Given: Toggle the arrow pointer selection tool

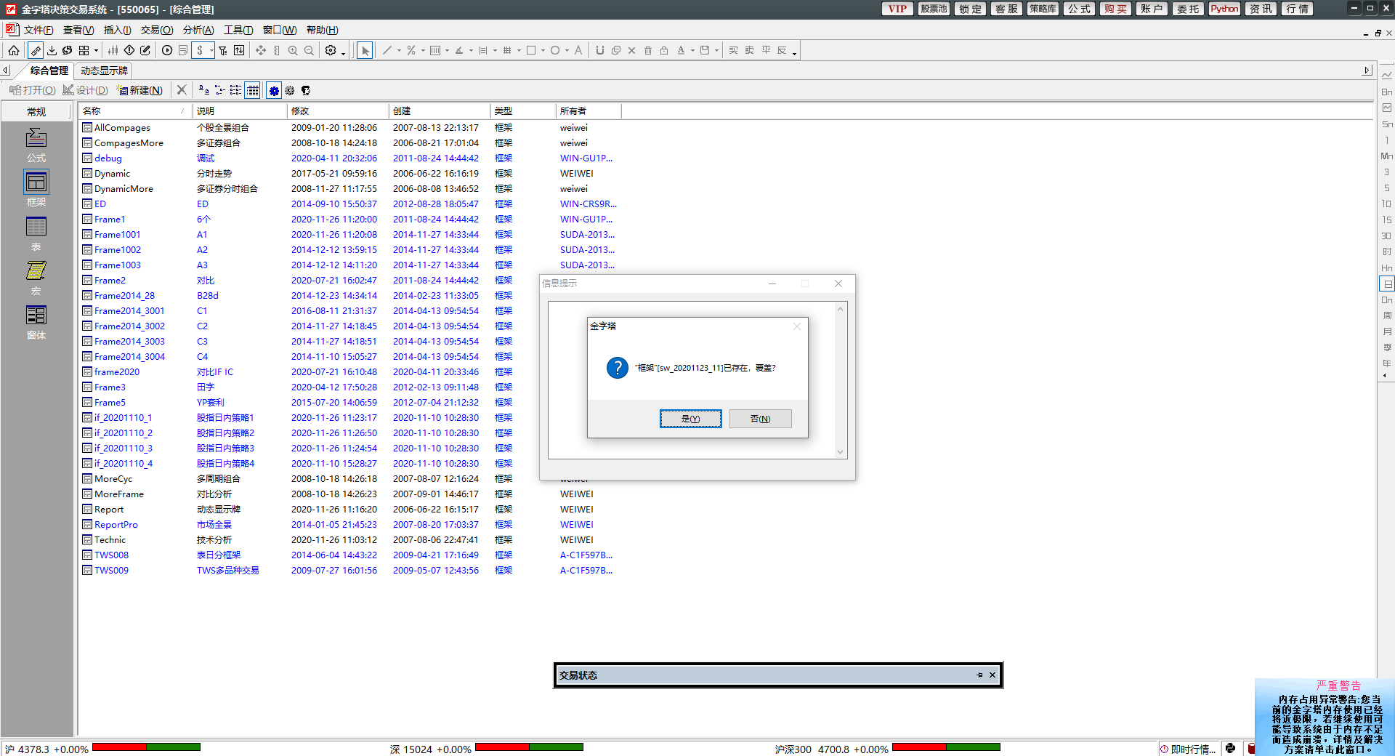Looking at the screenshot, I should pyautogui.click(x=365, y=50).
